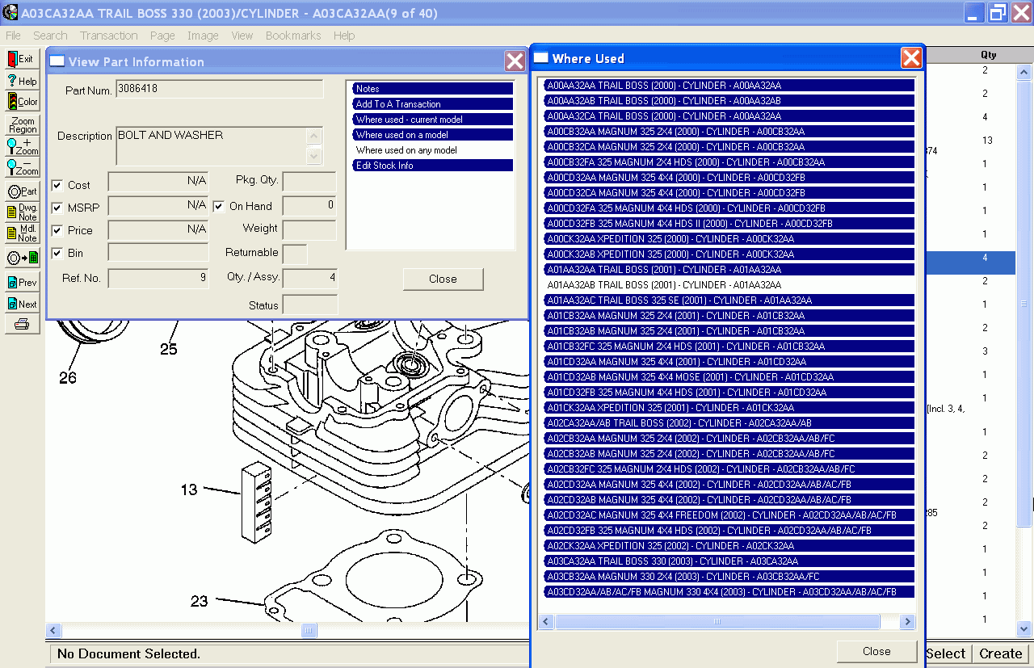Image resolution: width=1034 pixels, height=668 pixels.
Task: Click the Create button at bottom right
Action: point(1001,653)
